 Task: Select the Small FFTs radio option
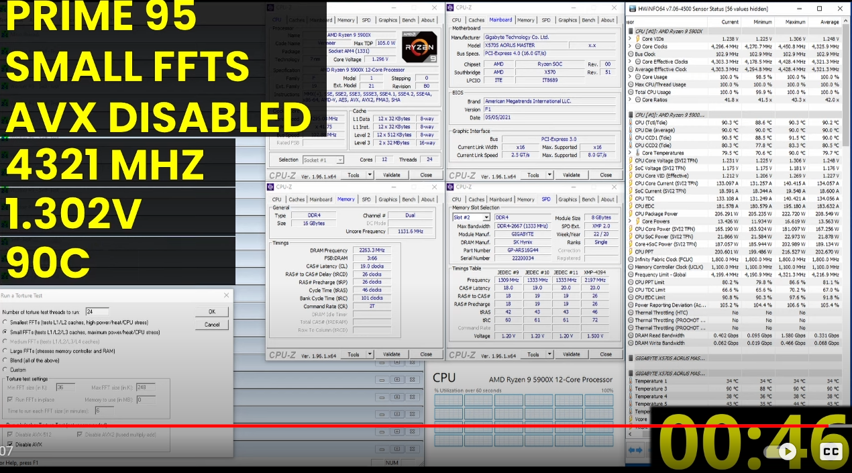click(5, 332)
